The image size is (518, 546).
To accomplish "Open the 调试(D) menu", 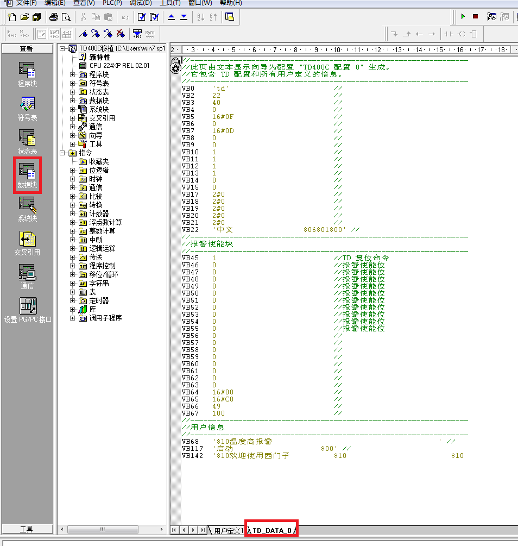I will click(x=141, y=3).
